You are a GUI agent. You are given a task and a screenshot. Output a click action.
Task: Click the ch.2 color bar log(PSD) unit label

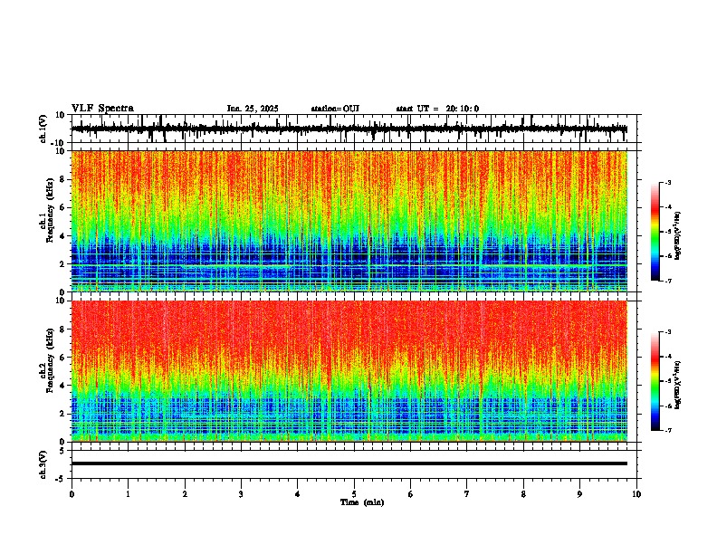[678, 385]
